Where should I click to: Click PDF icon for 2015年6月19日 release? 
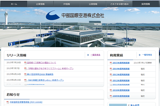click(25, 80)
